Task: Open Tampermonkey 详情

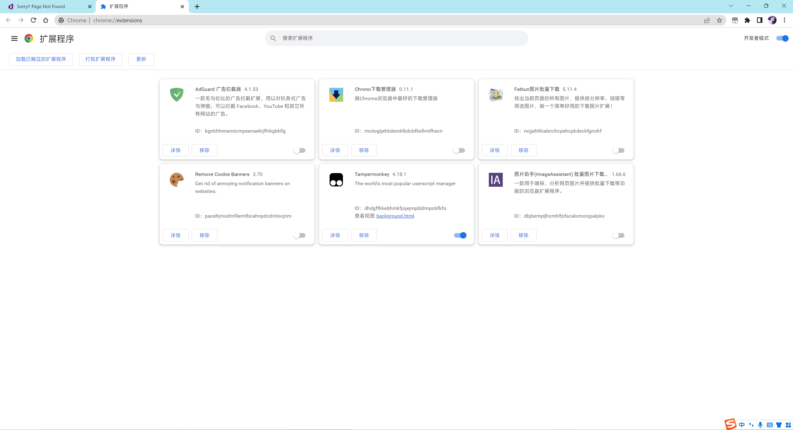Action: 335,235
